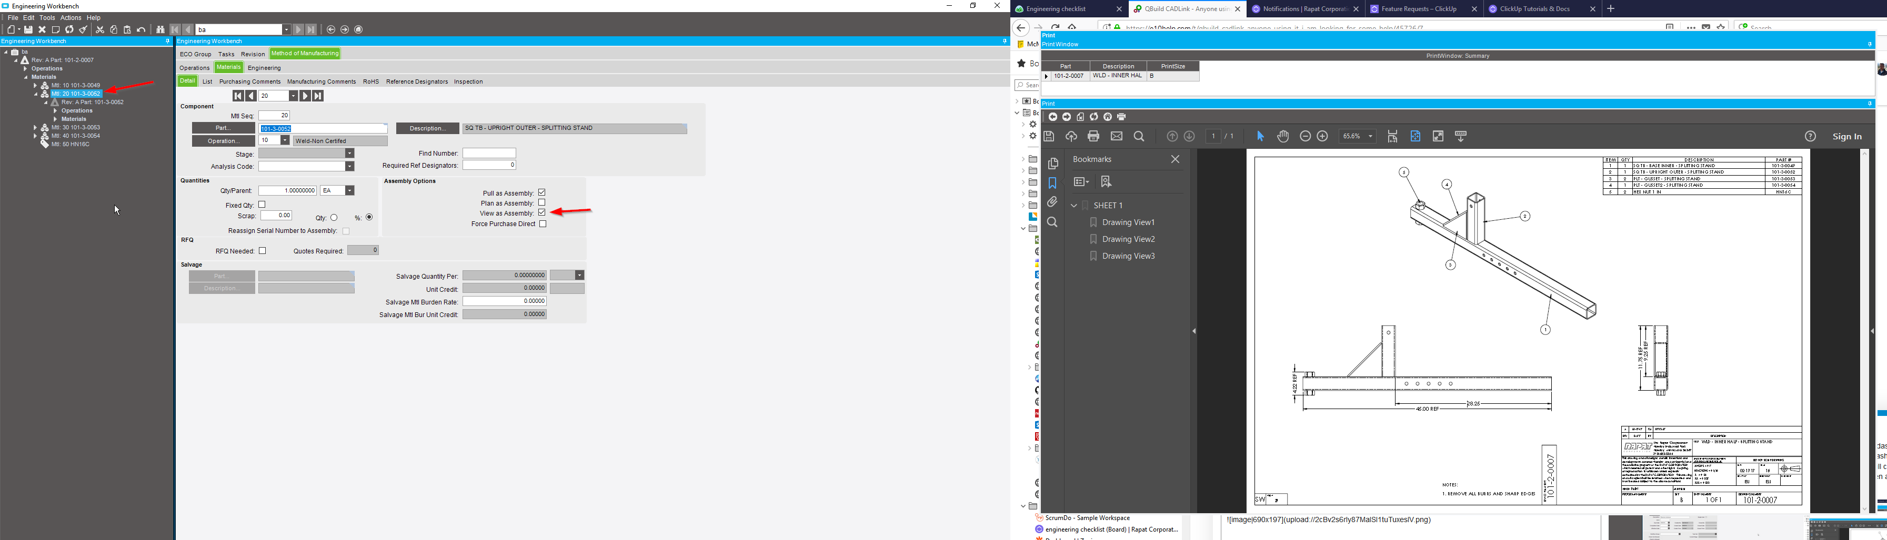
Task: Toggle the Plan as Assembly checkbox
Action: click(542, 202)
